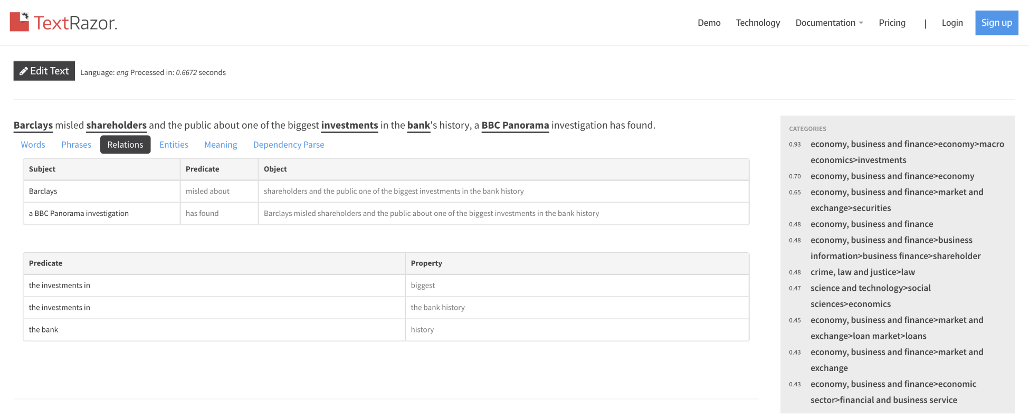Open the Meaning tab
The height and width of the screenshot is (419, 1029).
click(221, 145)
